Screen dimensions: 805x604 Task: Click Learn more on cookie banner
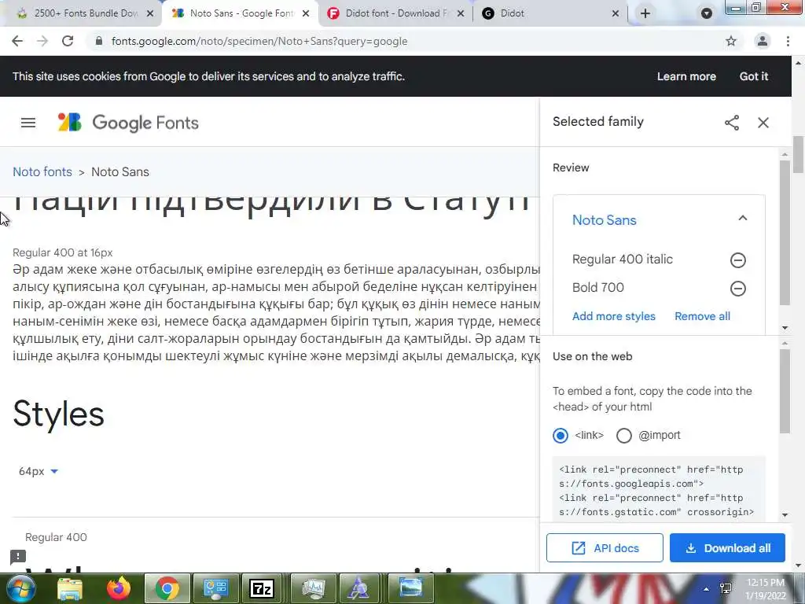686,76
